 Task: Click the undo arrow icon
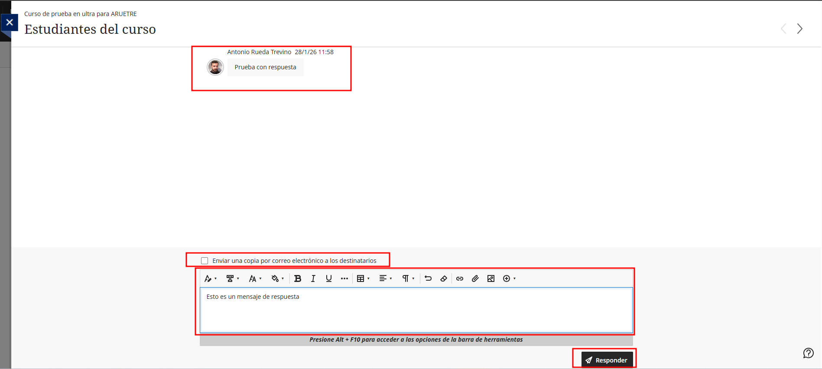[x=428, y=278]
